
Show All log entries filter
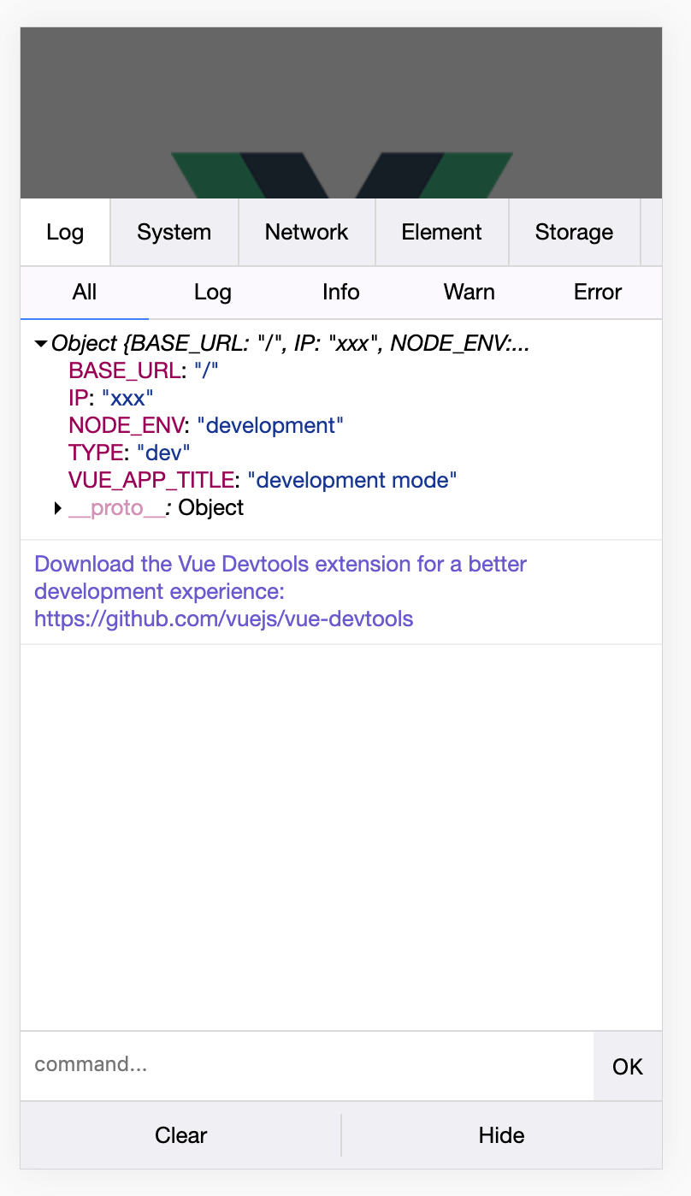pos(84,293)
